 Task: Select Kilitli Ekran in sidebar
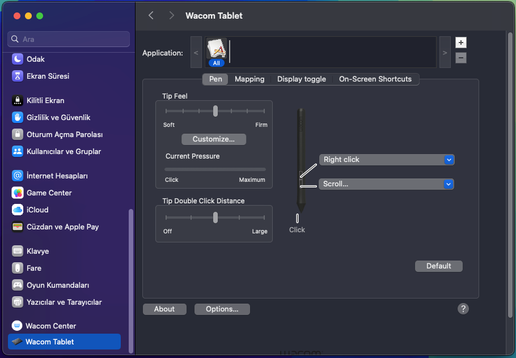tap(45, 101)
